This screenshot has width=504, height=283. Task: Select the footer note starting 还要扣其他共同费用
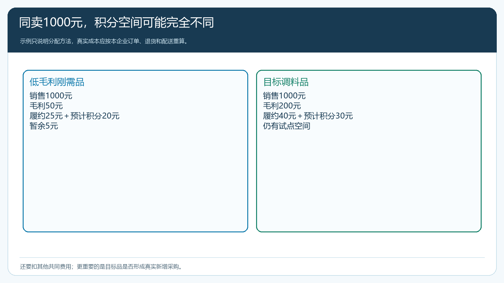102,267
